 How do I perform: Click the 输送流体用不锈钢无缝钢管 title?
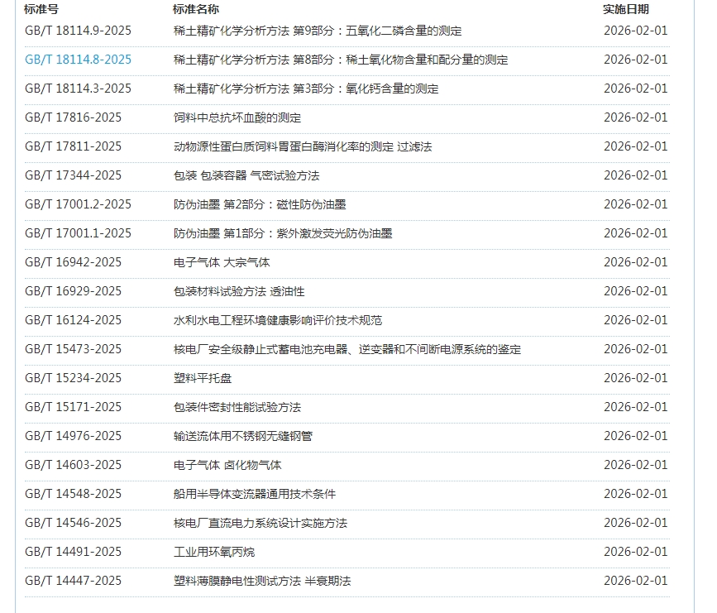tap(243, 436)
